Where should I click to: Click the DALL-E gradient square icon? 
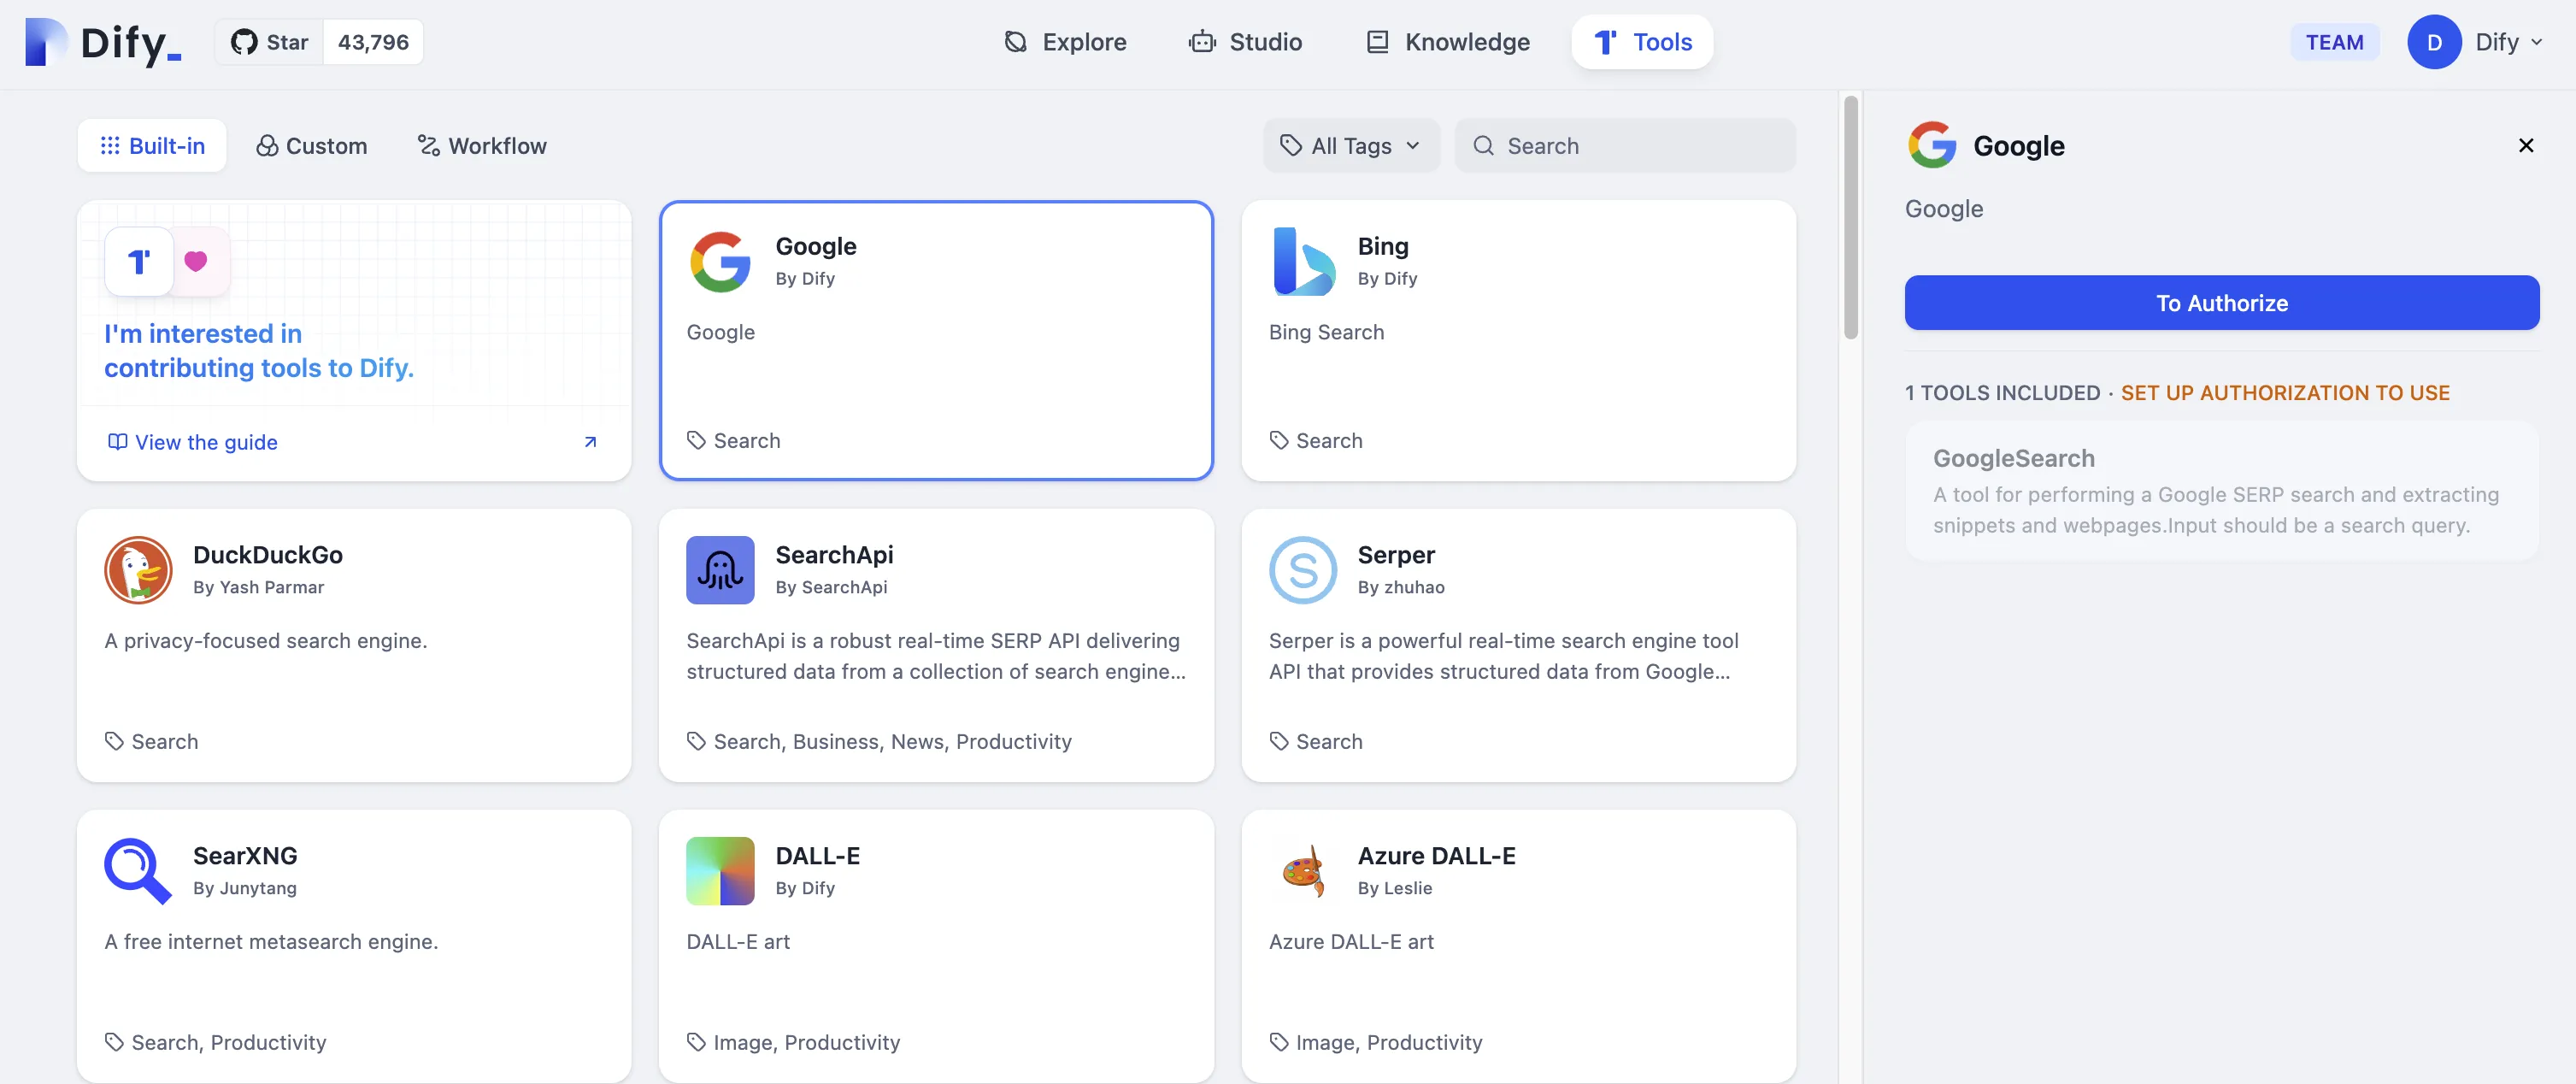[x=720, y=871]
